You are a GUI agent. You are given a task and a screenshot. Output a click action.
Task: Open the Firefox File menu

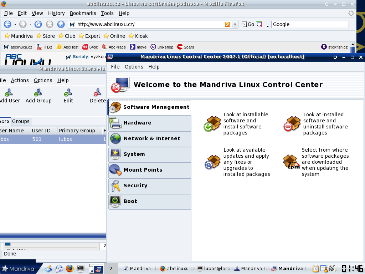9,13
